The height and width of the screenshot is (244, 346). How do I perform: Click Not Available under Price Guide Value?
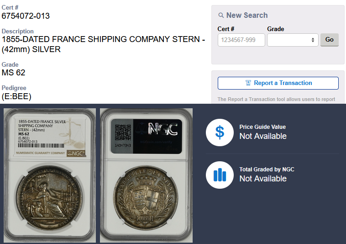(x=263, y=136)
